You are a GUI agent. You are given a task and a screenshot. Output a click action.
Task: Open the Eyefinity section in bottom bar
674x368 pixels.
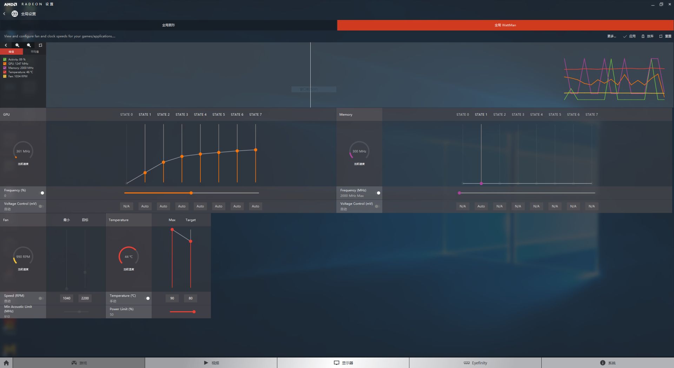coord(475,363)
